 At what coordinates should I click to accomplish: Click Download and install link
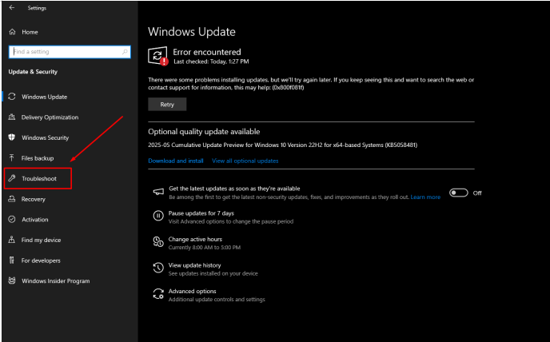176,161
